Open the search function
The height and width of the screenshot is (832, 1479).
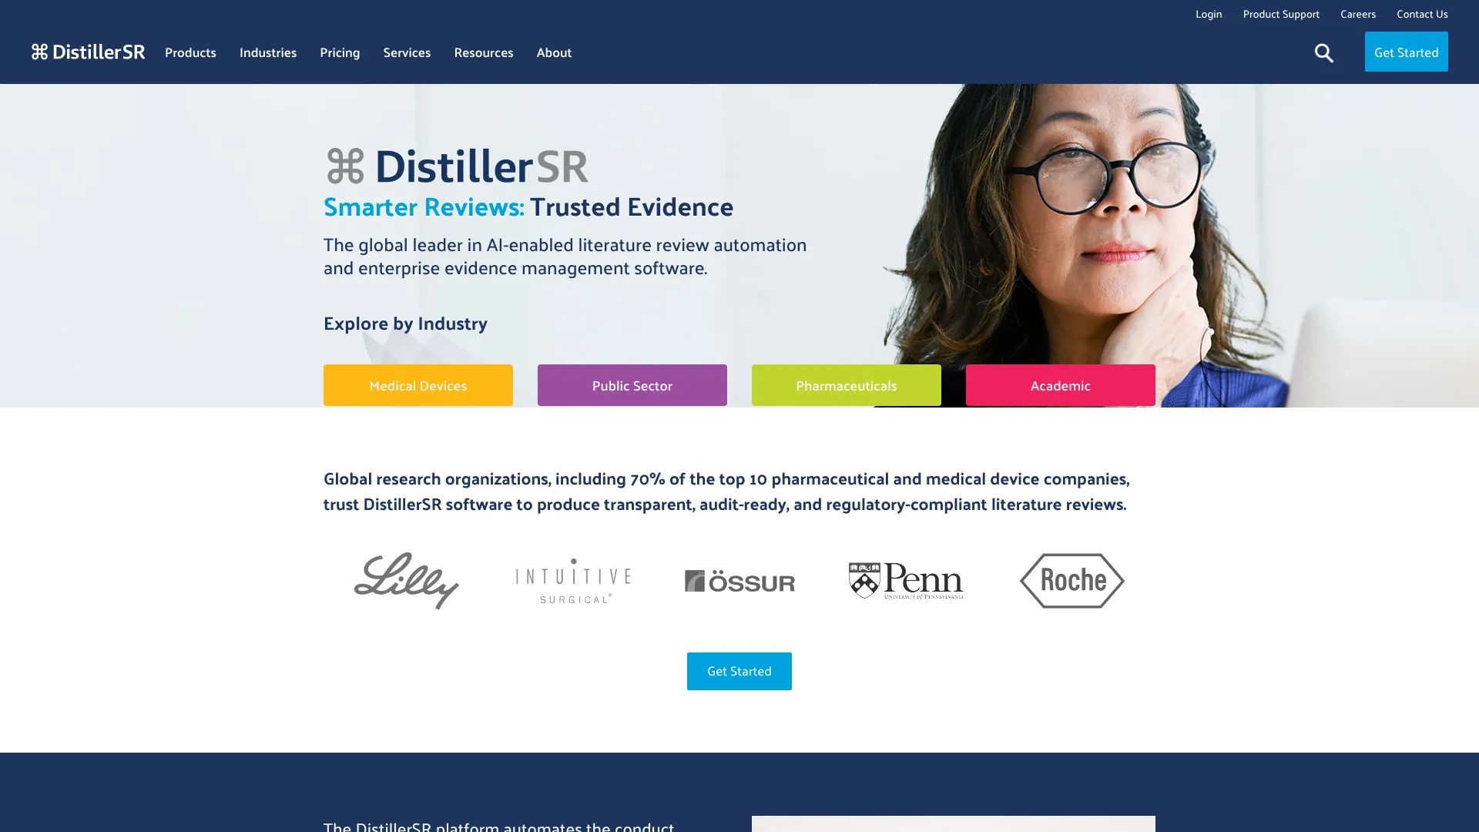pyautogui.click(x=1323, y=52)
